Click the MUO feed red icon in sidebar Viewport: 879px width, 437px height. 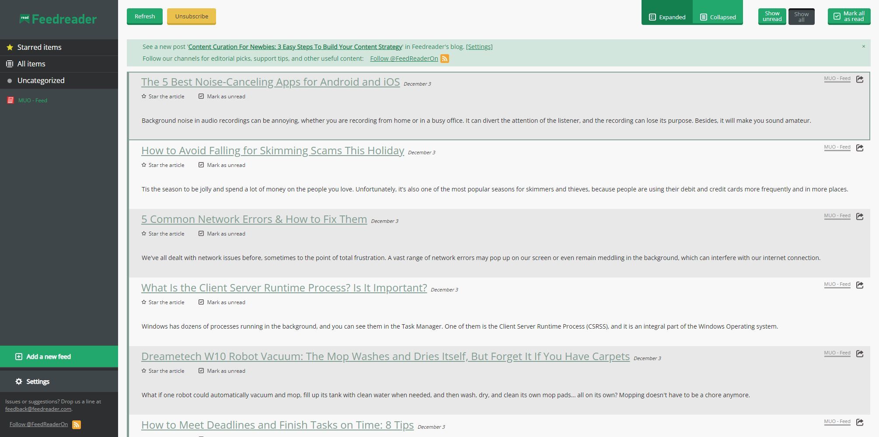[10, 100]
